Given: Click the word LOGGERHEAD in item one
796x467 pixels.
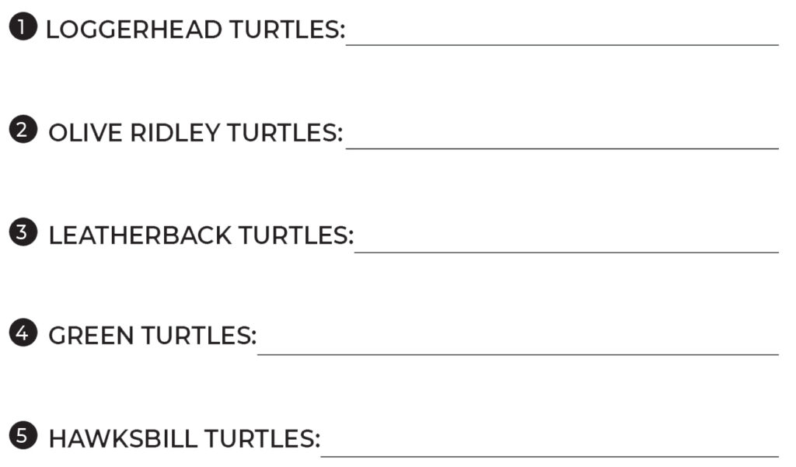Looking at the screenshot, I should [134, 30].
